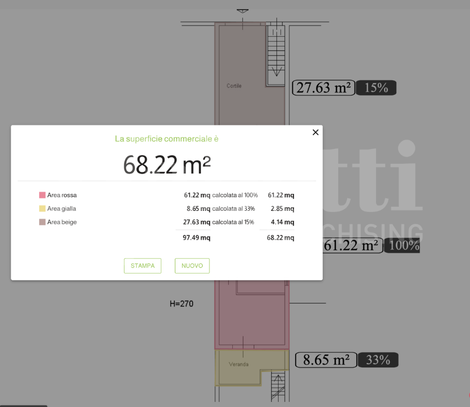
Task: Click the 15% percentage badge
Action: 376,88
